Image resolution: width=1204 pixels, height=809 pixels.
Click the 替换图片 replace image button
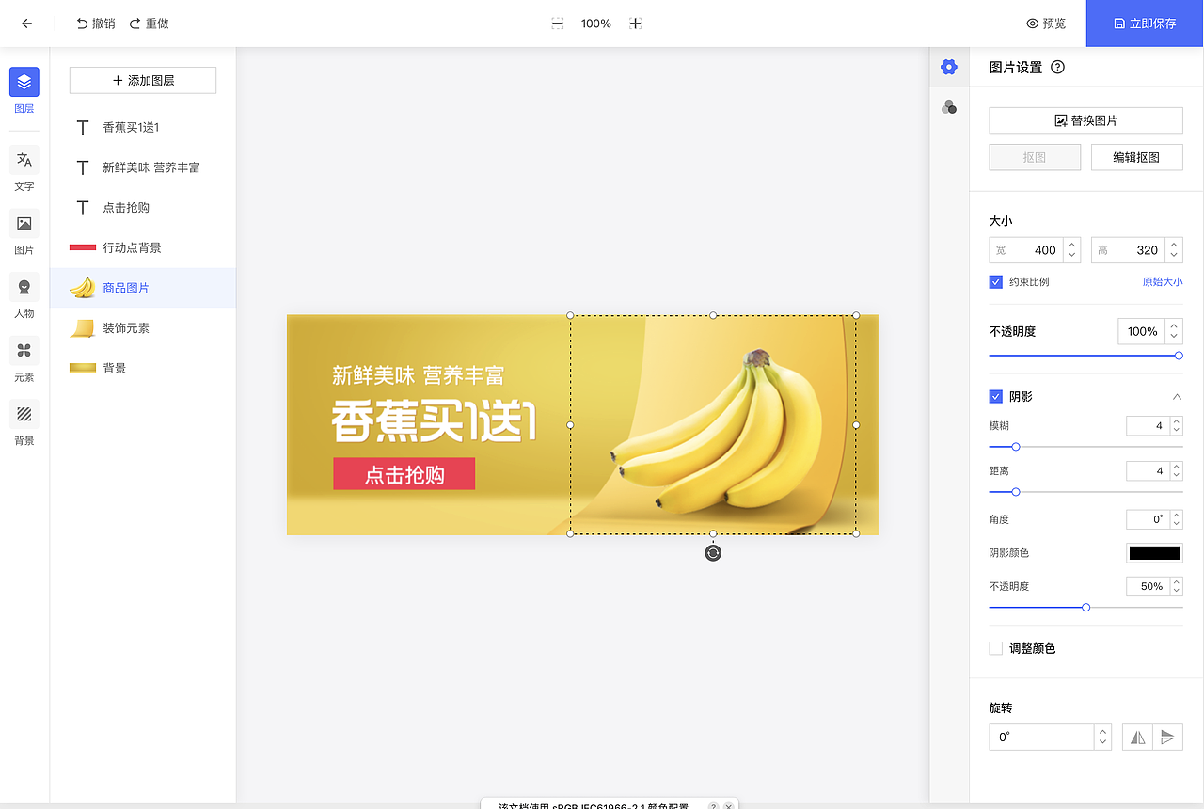coord(1085,119)
